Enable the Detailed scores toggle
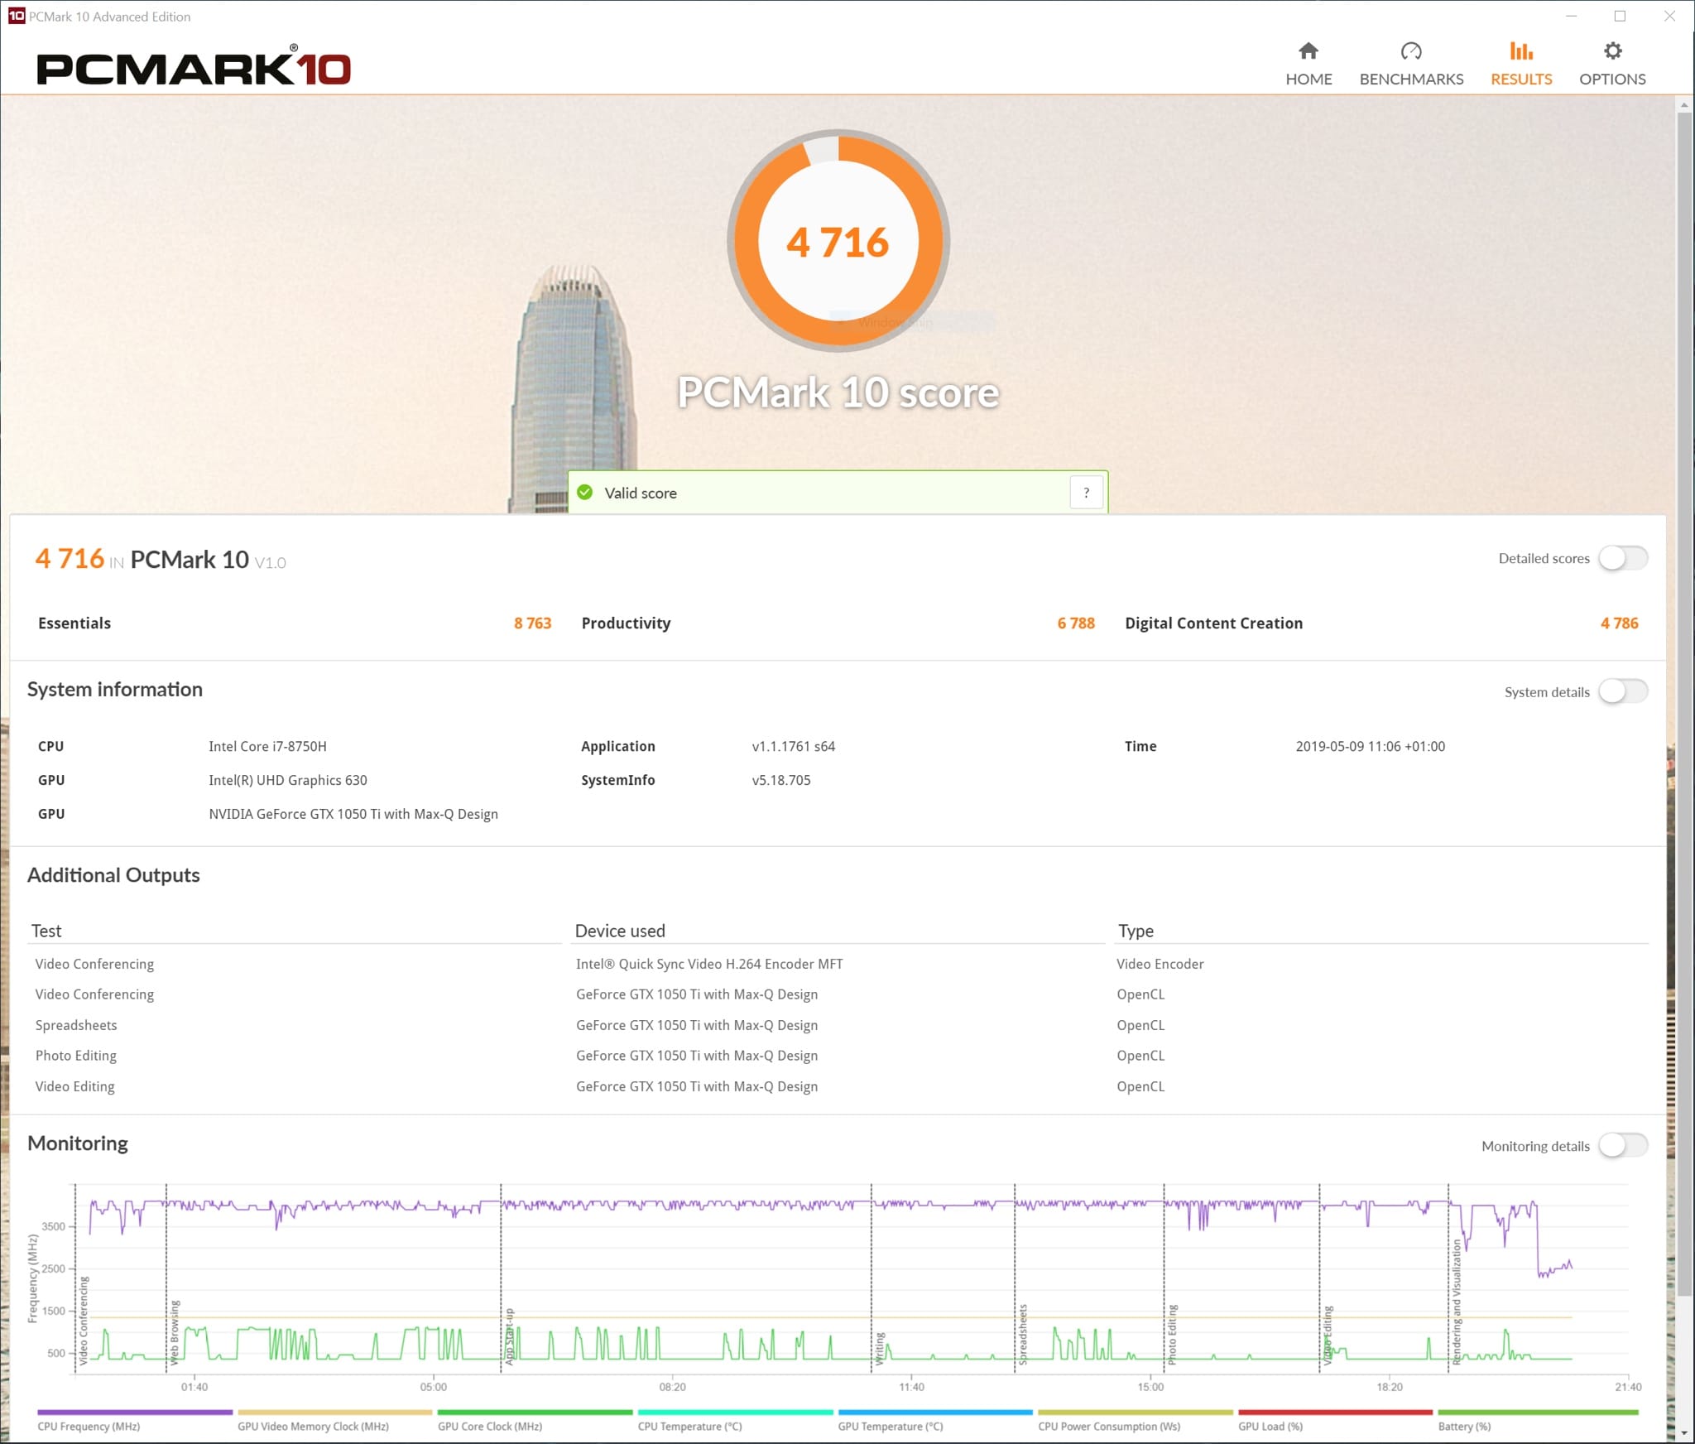This screenshot has width=1695, height=1444. point(1622,558)
